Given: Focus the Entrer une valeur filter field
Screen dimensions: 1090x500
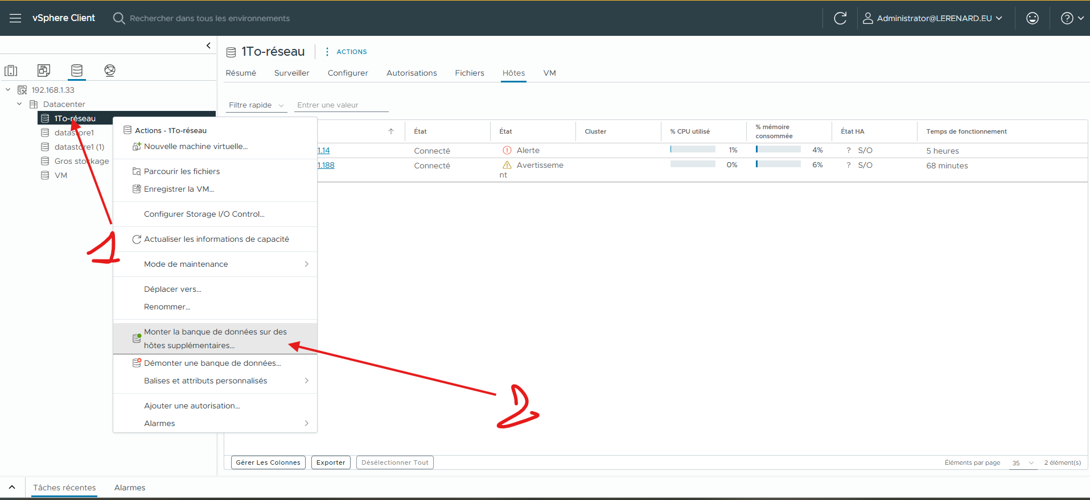Looking at the screenshot, I should click(341, 105).
